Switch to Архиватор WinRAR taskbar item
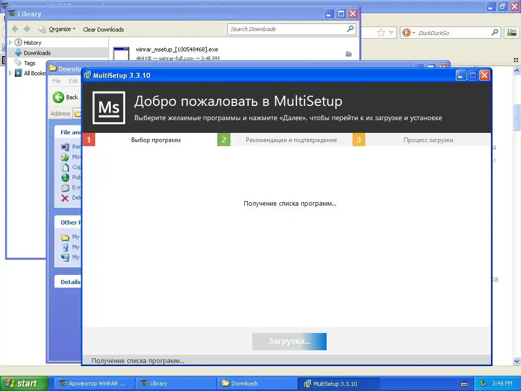 tap(94, 383)
